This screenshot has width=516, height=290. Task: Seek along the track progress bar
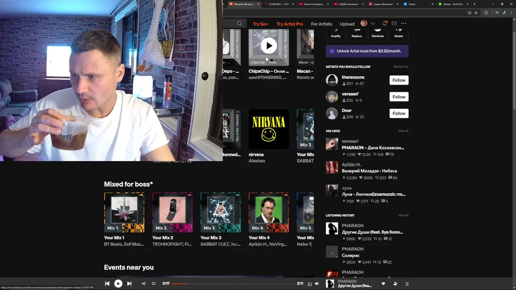(233, 284)
